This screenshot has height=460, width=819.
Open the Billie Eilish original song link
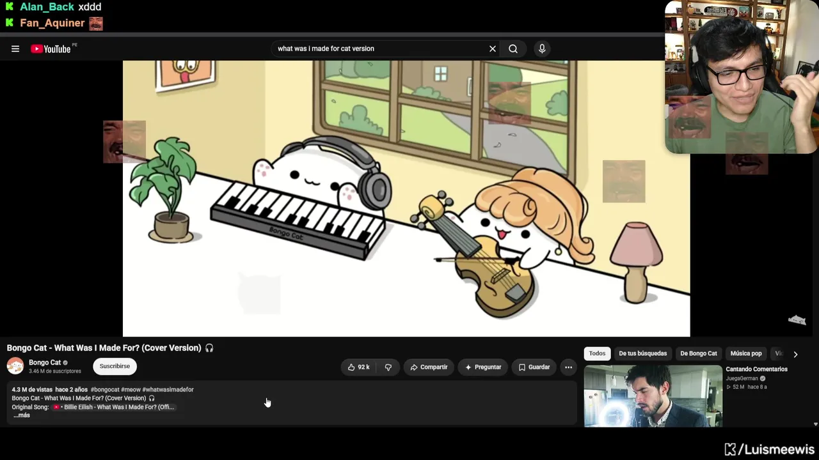point(114,407)
